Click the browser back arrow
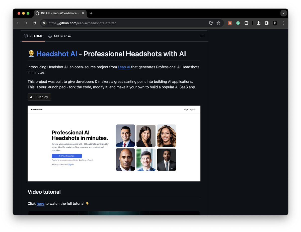301x232 pixels. click(x=18, y=23)
